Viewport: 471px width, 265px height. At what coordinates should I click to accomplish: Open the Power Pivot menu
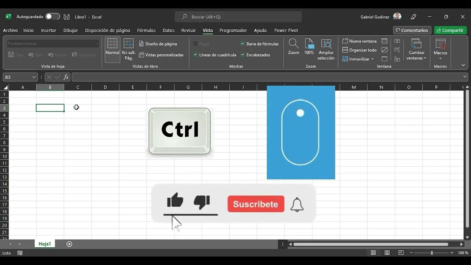[286, 30]
